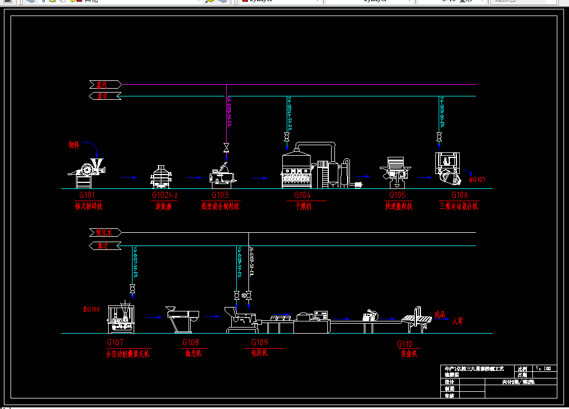This screenshot has width=569, height=409.
Task: Select the G109 equipment number text
Action: click(260, 342)
